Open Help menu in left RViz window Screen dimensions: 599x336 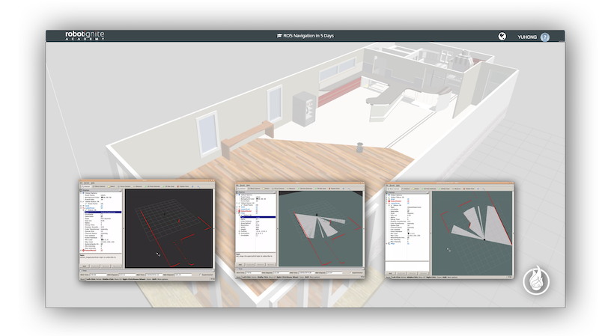tap(93, 183)
